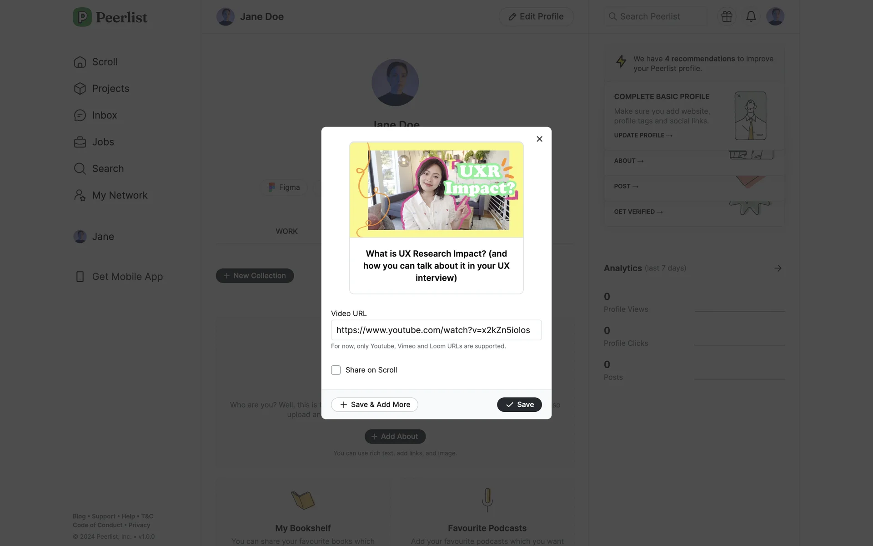This screenshot has height=546, width=873.
Task: Open the Inbox chat icon
Action: click(x=80, y=116)
